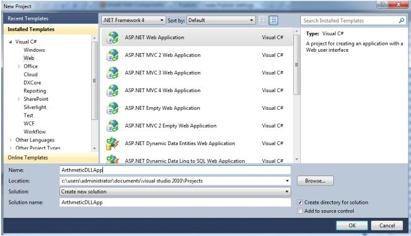Click the ASP.NET Empty Web Application icon
Screen dimensions: 411x236
(113, 109)
